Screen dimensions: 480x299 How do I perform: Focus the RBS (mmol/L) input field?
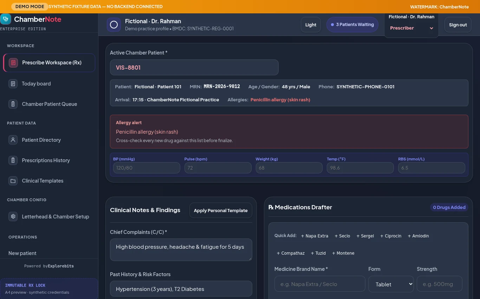point(432,168)
